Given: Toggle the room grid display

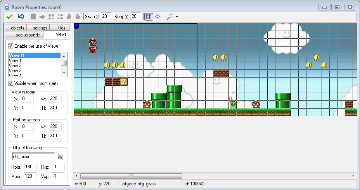Looking at the screenshot, I should click(x=149, y=17).
